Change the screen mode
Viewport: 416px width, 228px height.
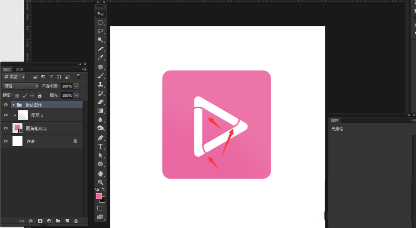click(x=100, y=217)
